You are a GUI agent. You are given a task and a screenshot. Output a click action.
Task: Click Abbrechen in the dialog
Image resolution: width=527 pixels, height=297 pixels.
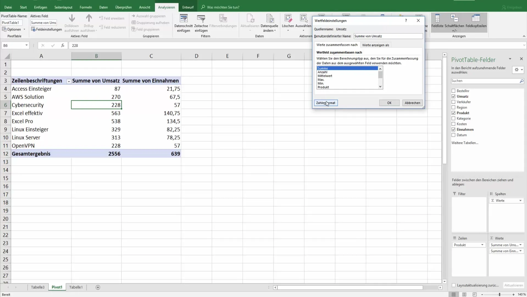pyautogui.click(x=412, y=103)
